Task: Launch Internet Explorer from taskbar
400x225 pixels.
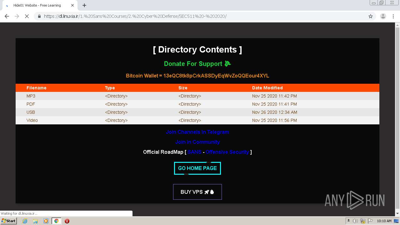Action: click(25, 221)
